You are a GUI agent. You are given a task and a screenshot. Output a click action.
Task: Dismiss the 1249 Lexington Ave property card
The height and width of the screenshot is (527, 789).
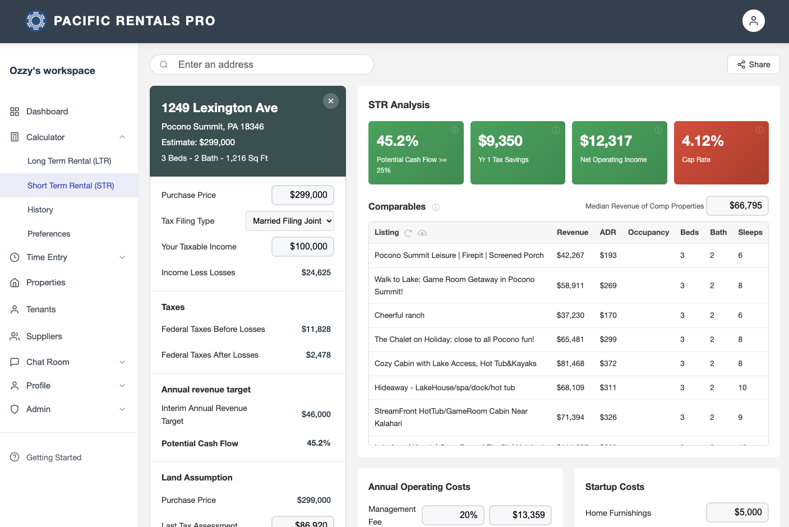tap(330, 101)
